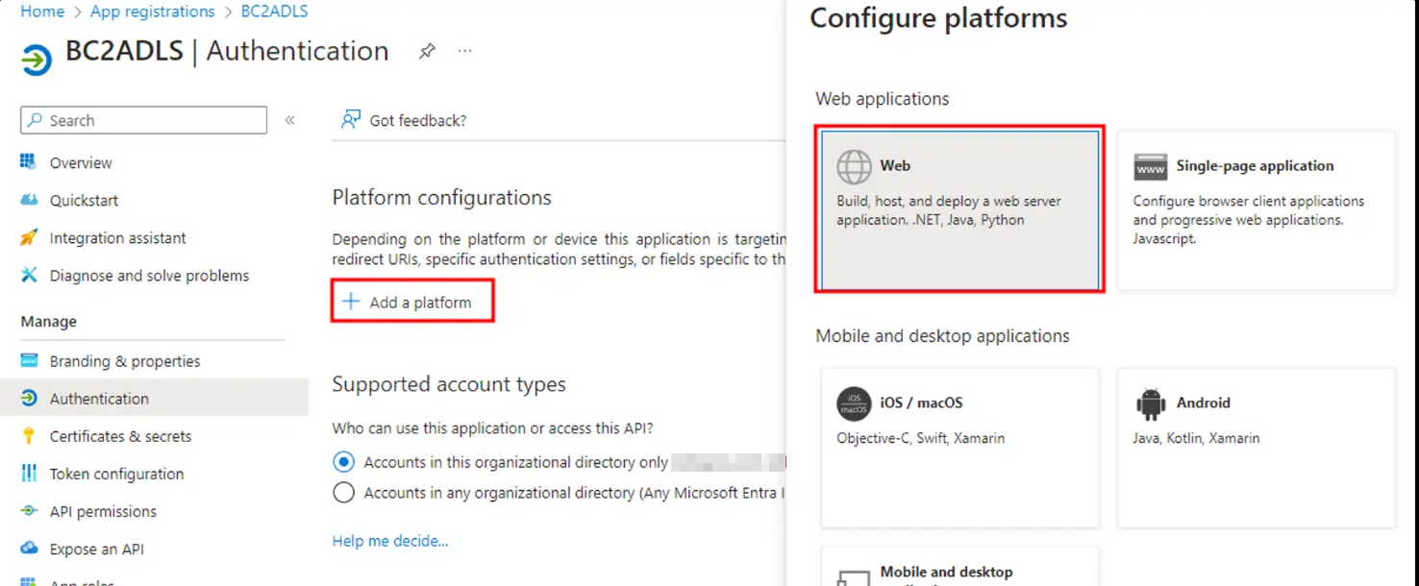Click the magnifier icon in Search box
This screenshot has height=586, width=1419.
click(x=36, y=120)
